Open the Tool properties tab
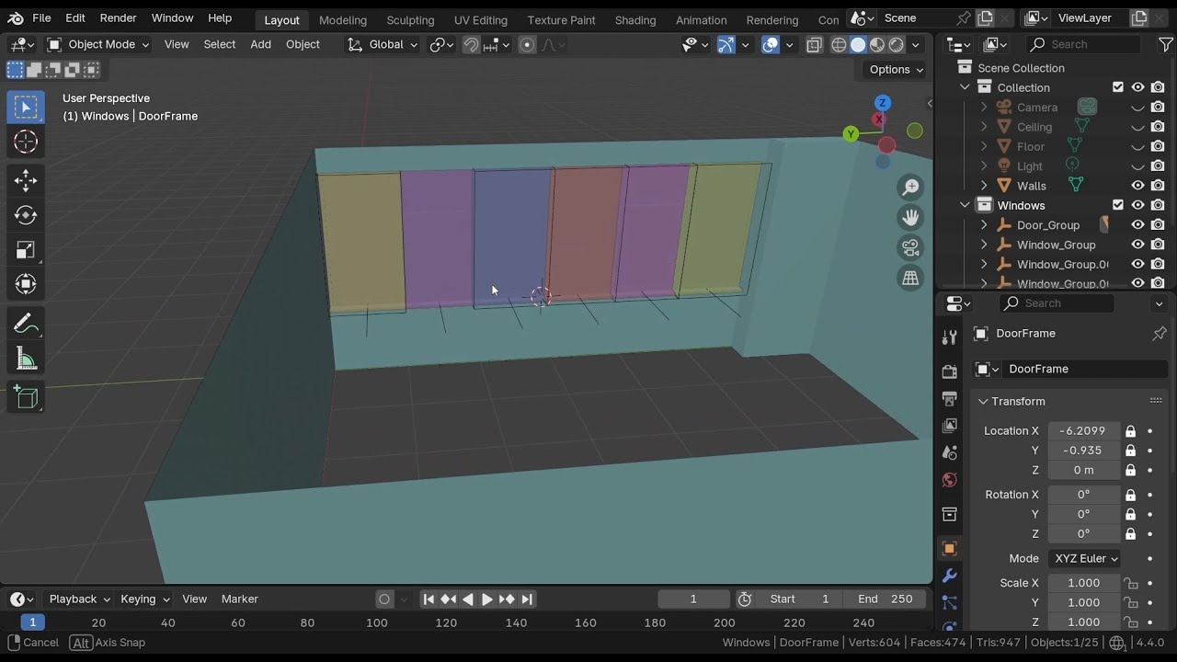This screenshot has width=1177, height=662. [x=949, y=337]
